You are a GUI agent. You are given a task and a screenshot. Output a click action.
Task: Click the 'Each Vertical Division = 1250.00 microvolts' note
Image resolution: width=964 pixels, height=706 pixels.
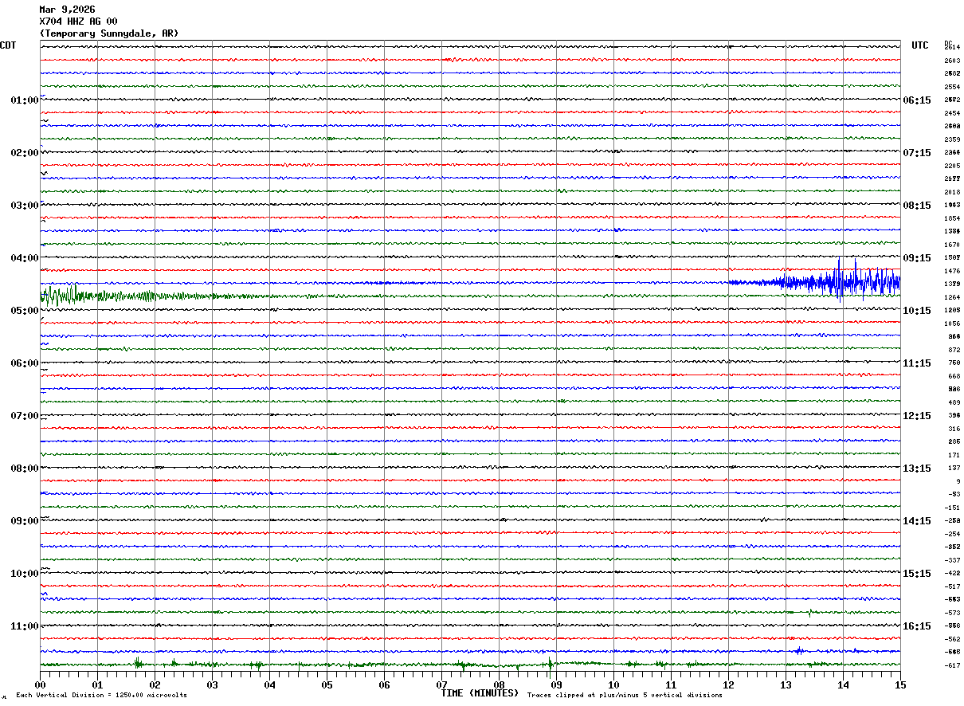click(101, 695)
